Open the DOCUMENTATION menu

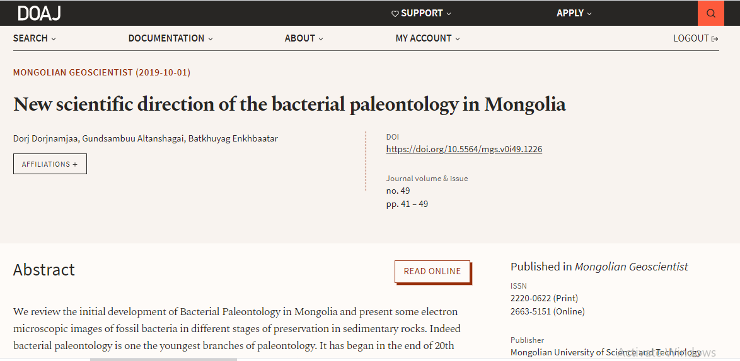pyautogui.click(x=170, y=38)
